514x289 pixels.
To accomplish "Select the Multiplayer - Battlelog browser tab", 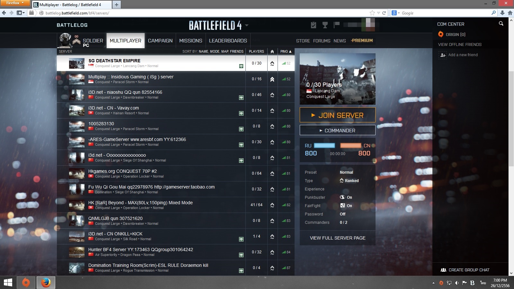I will coord(72,4).
